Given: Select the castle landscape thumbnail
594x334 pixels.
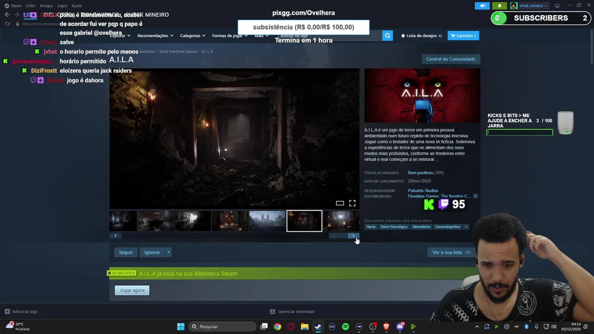Looking at the screenshot, I should point(267,221).
